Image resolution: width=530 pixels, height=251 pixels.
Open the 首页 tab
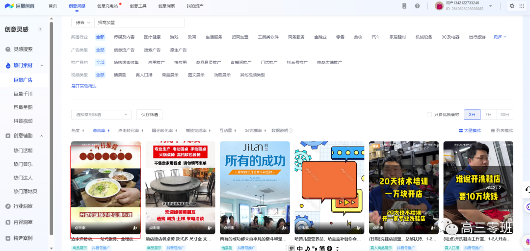click(x=53, y=6)
